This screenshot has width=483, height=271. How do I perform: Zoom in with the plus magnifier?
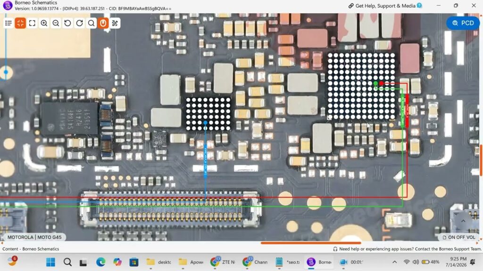point(44,23)
